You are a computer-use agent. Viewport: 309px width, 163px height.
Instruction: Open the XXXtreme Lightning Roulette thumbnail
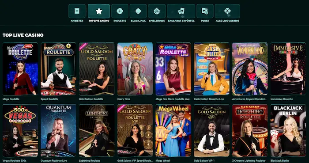point(250,131)
